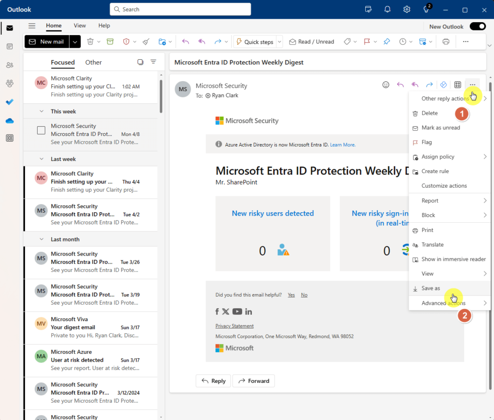Viewport: 494px width, 420px height.
Task: Choose Translate menu item
Action: click(x=450, y=244)
